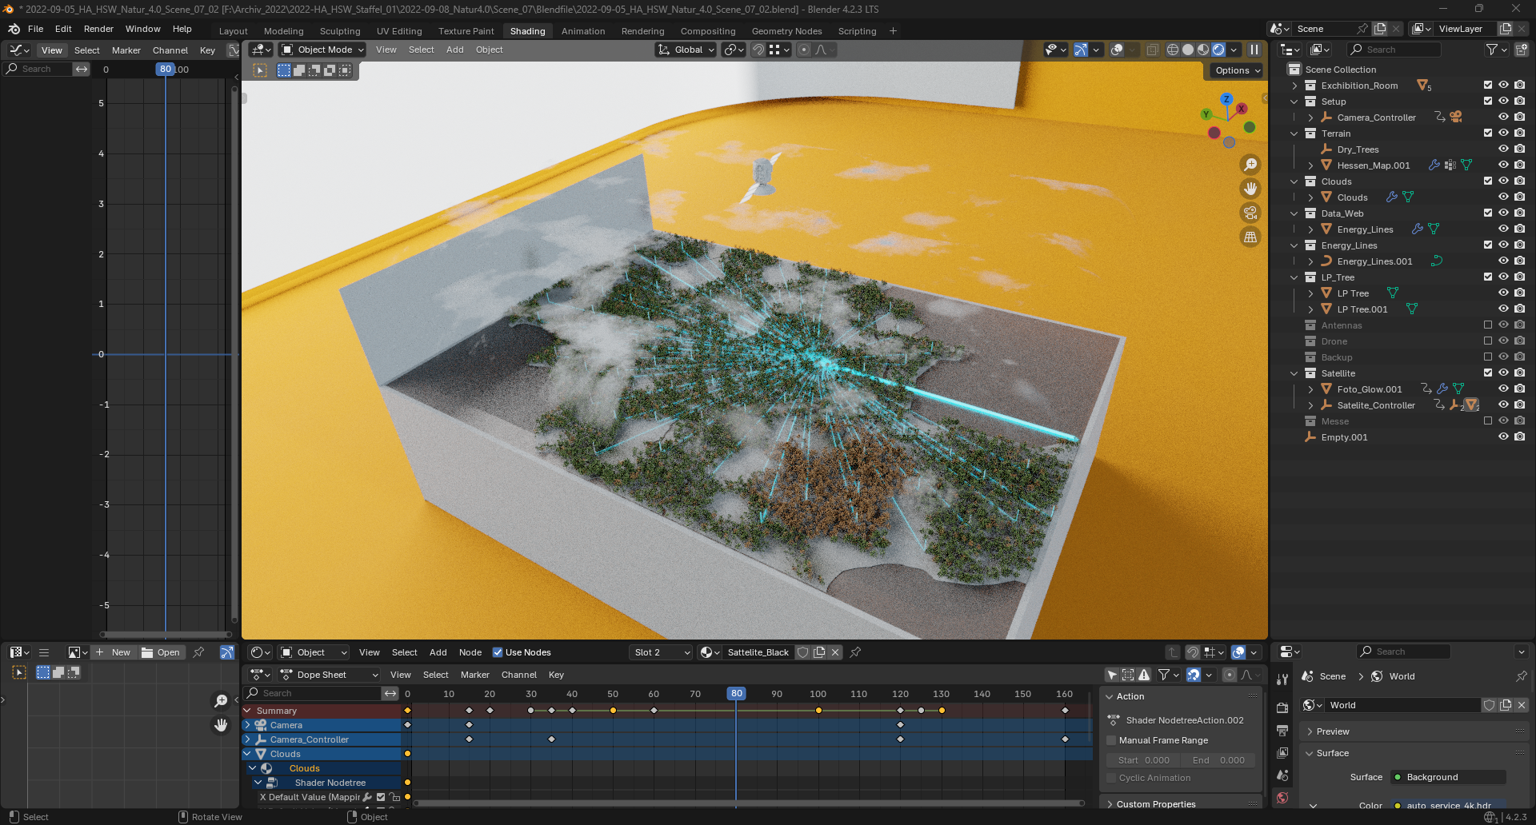Click the Color auto_service_4k.hdr field
The height and width of the screenshot is (825, 1536).
pos(1448,805)
